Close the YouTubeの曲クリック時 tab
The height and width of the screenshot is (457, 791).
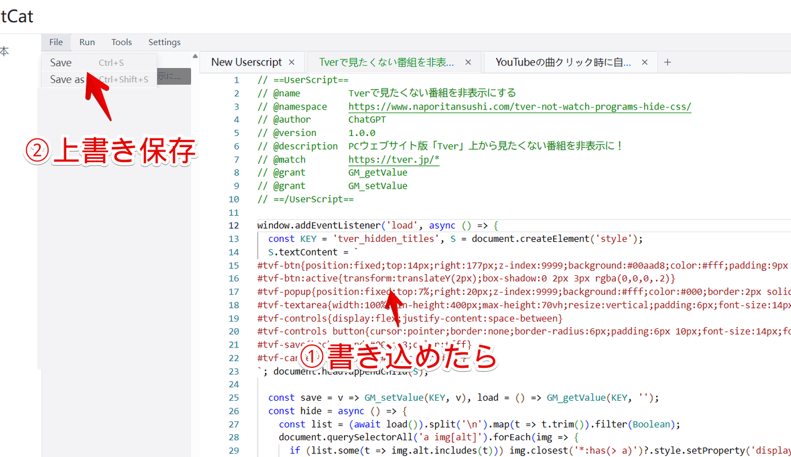click(x=645, y=62)
